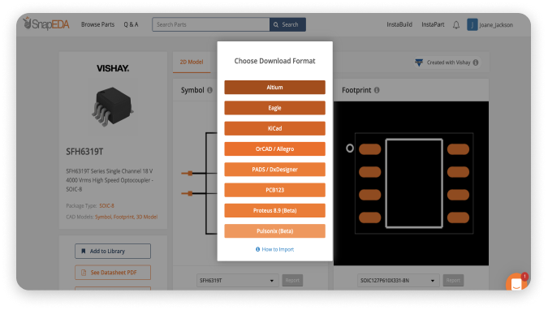Screen dimensions: 548x310
Task: Select OrCAD / Allegro format
Action: (x=274, y=149)
